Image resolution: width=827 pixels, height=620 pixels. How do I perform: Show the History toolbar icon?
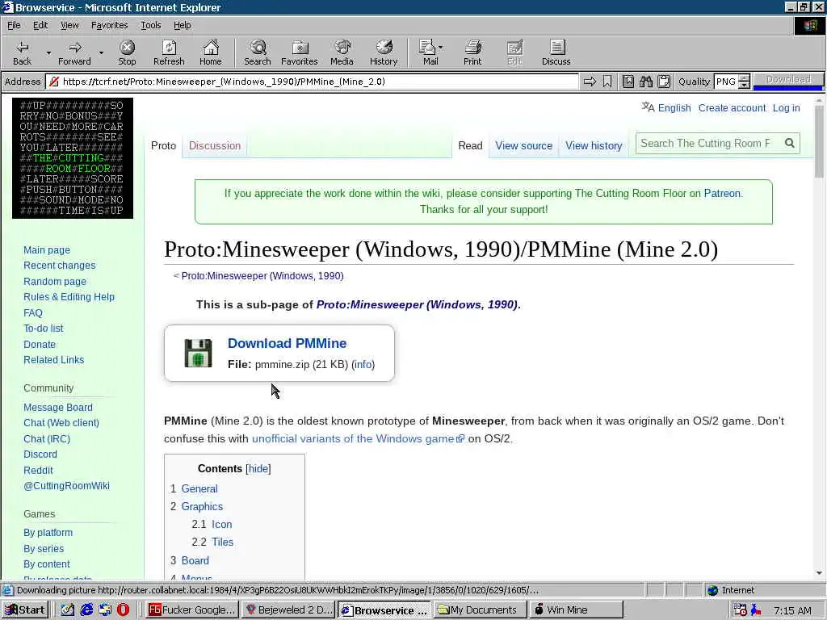[x=384, y=48]
